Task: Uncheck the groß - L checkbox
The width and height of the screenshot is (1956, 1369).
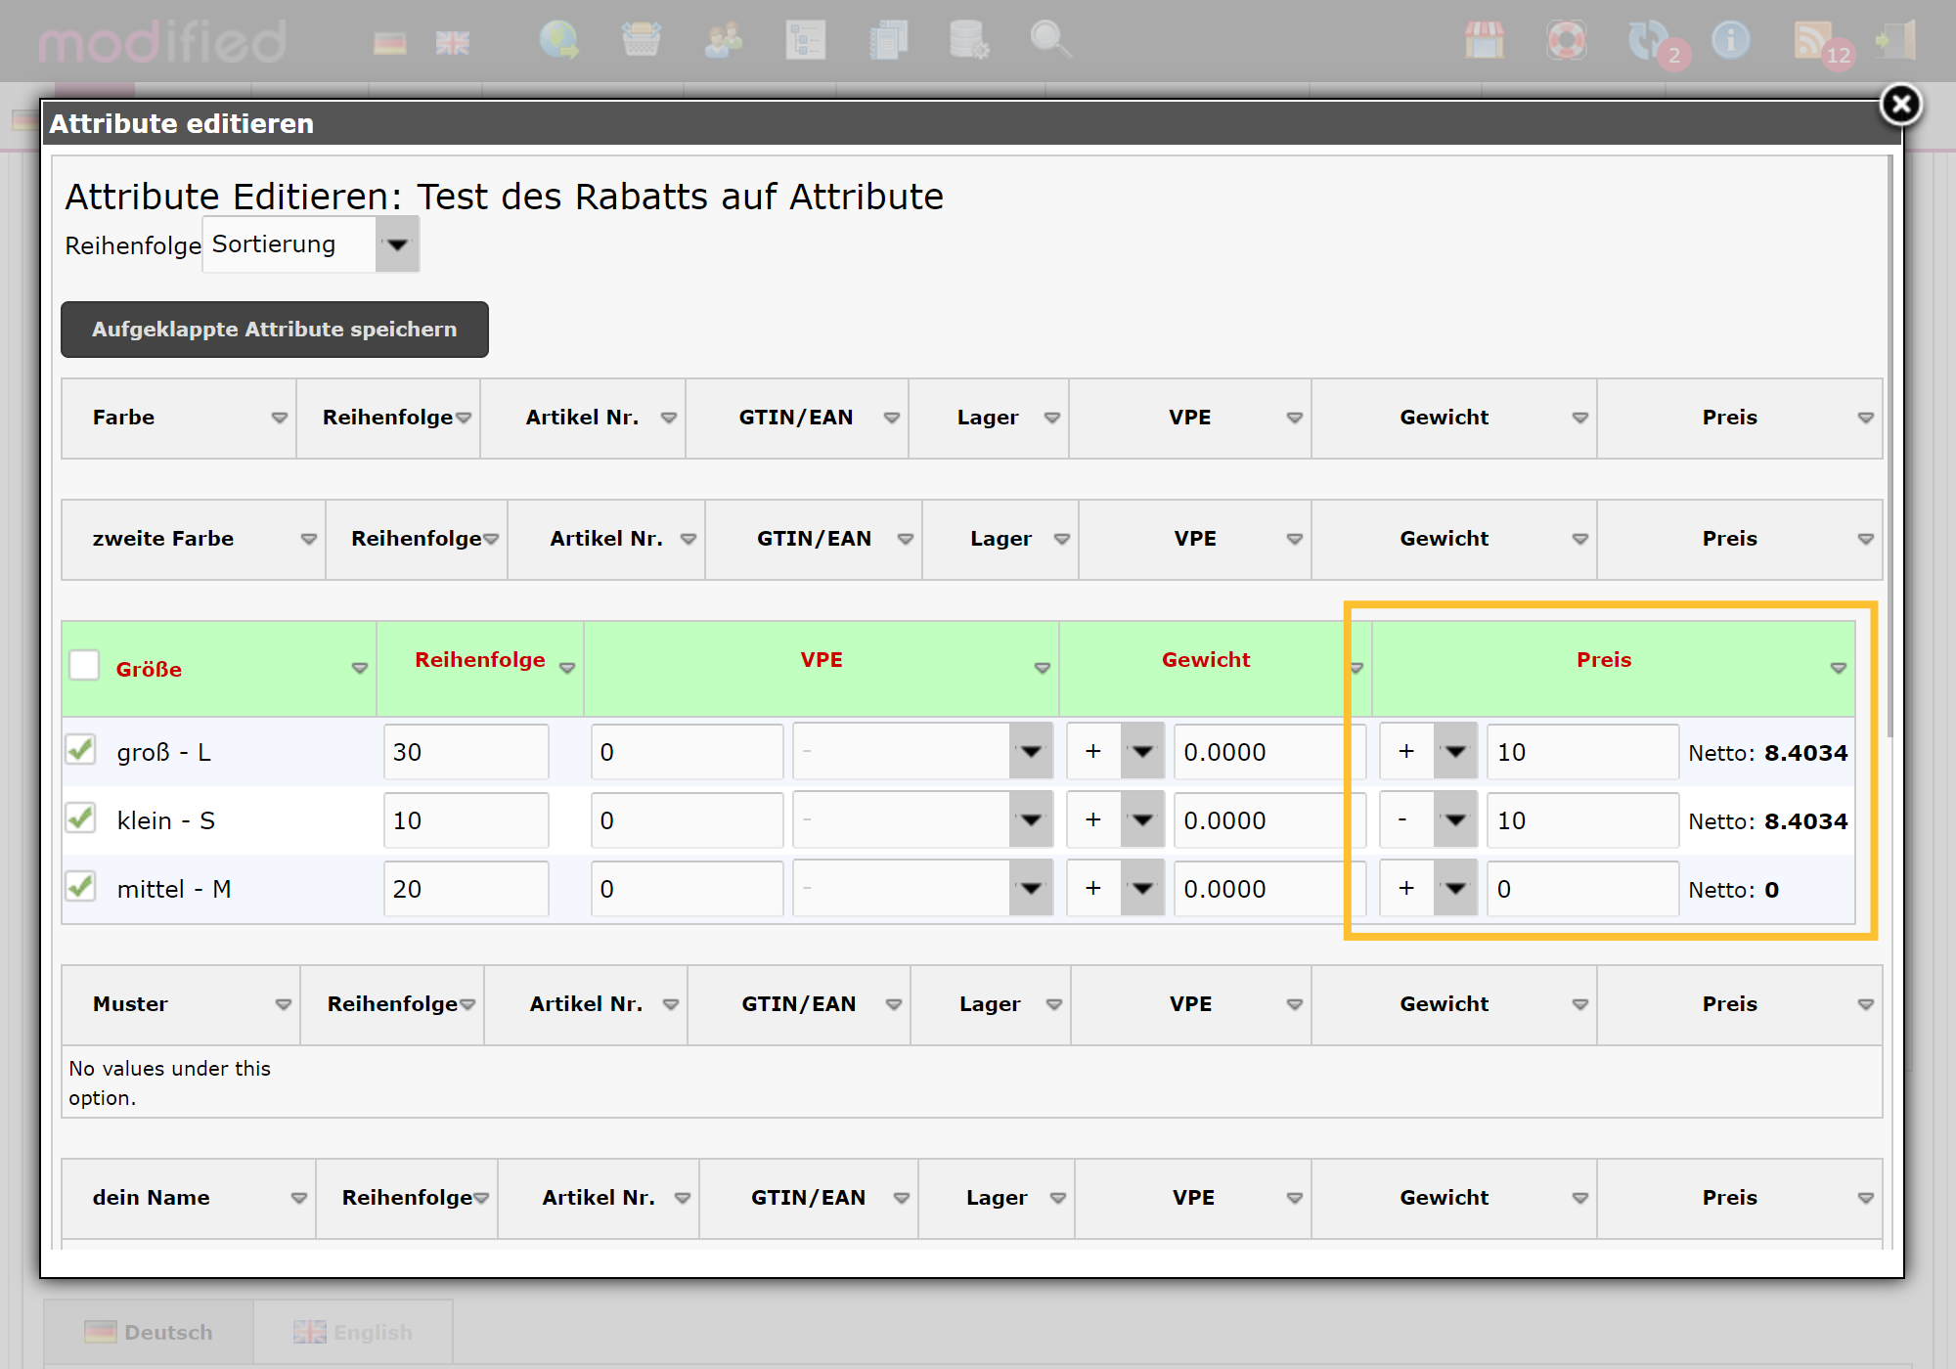Action: [x=81, y=751]
